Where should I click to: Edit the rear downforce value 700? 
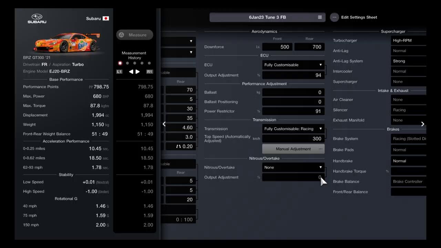pos(309,47)
